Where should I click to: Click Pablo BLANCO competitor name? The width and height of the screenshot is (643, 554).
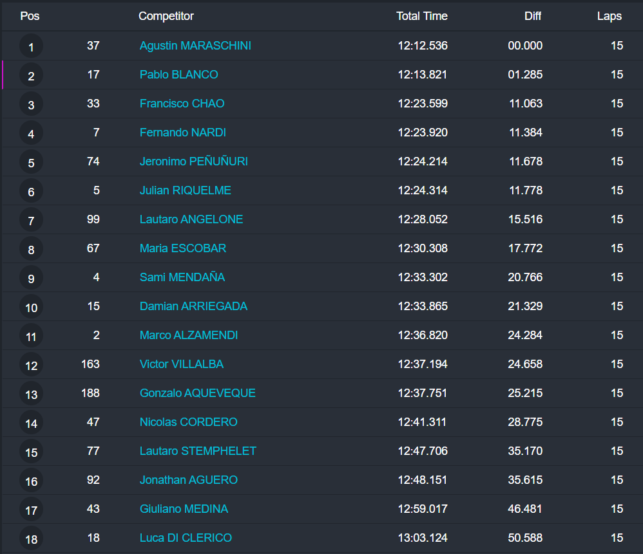(x=178, y=75)
